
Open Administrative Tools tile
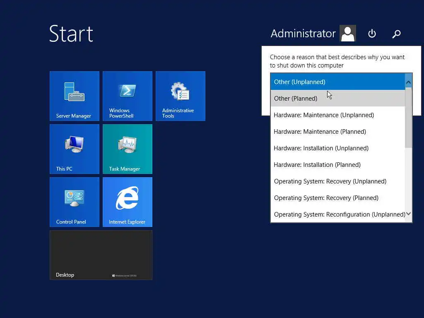pyautogui.click(x=181, y=96)
